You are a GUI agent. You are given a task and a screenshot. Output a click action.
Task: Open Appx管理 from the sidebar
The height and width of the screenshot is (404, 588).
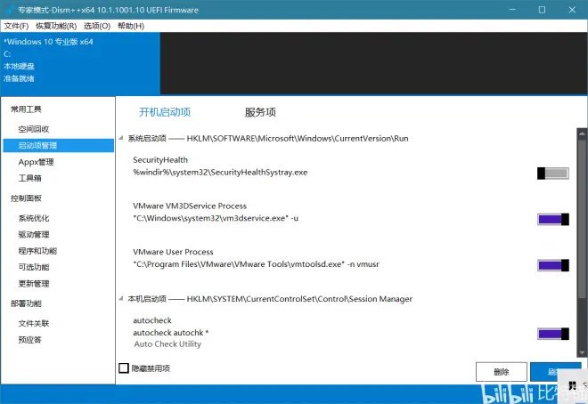(36, 162)
